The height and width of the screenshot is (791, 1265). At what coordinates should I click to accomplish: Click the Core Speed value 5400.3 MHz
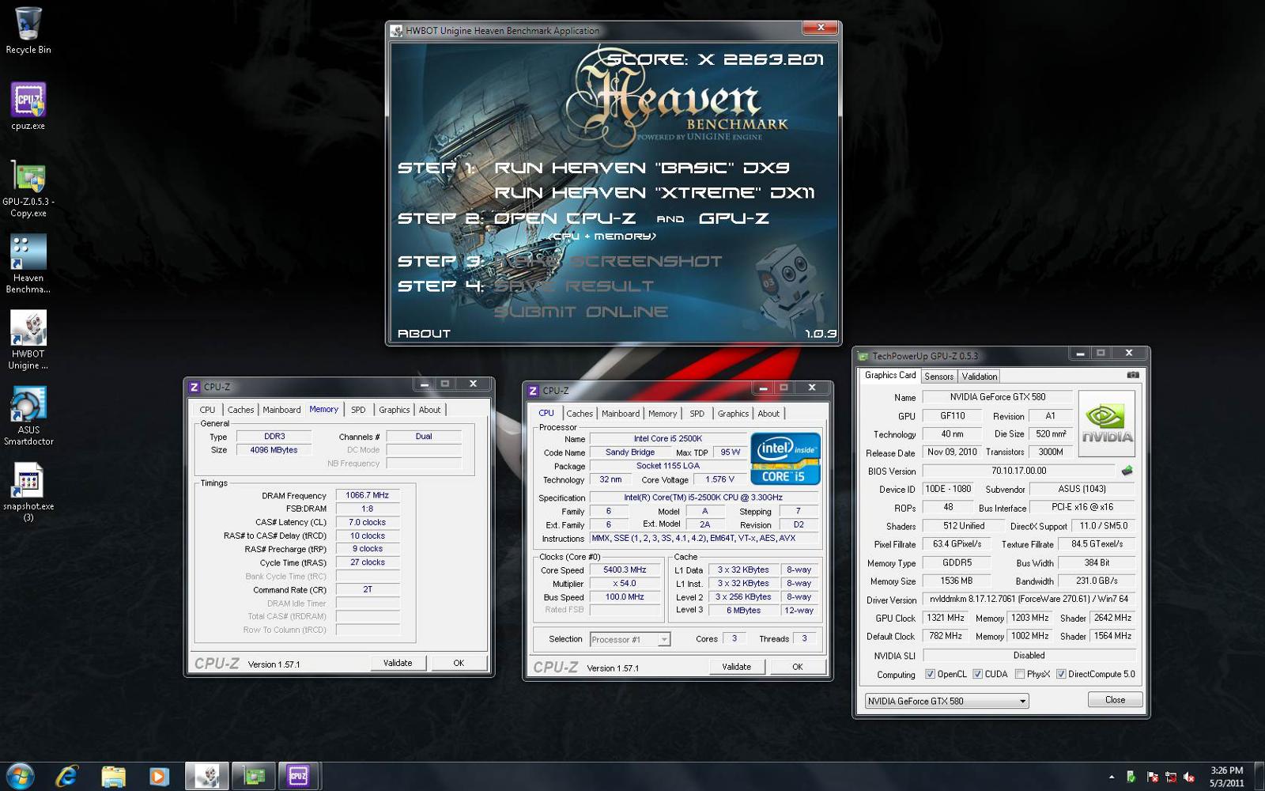point(625,570)
